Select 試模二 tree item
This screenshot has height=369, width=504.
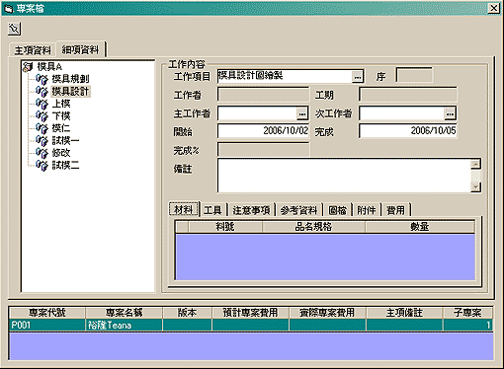(65, 165)
